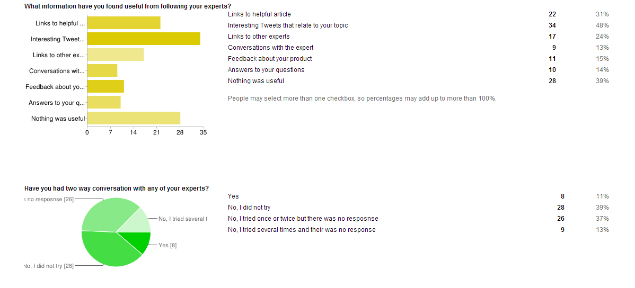Click the 'Conversations wit...' bar
635x288 pixels.
tap(102, 70)
